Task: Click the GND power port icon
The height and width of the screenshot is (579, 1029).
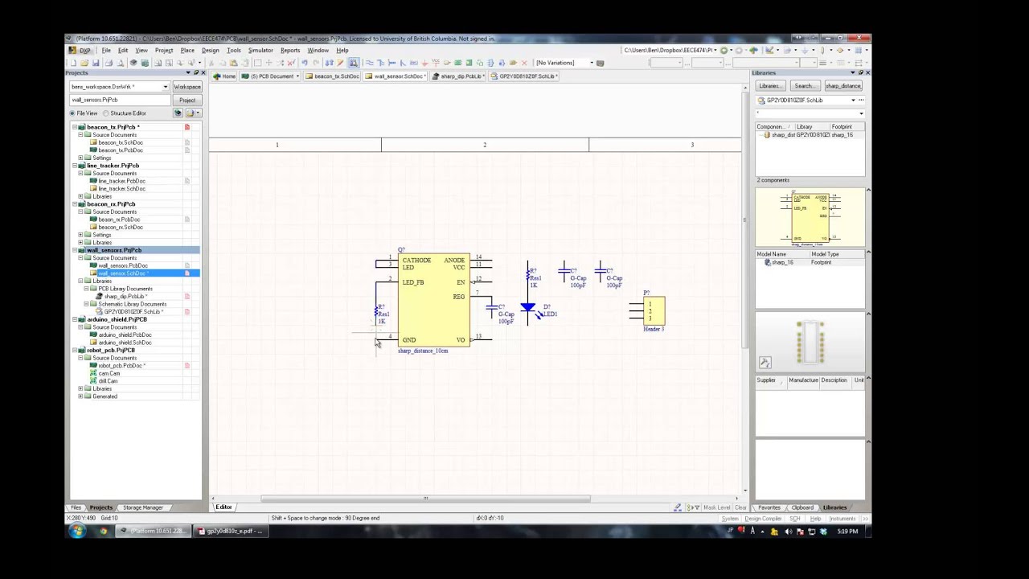Action: pyautogui.click(x=425, y=63)
